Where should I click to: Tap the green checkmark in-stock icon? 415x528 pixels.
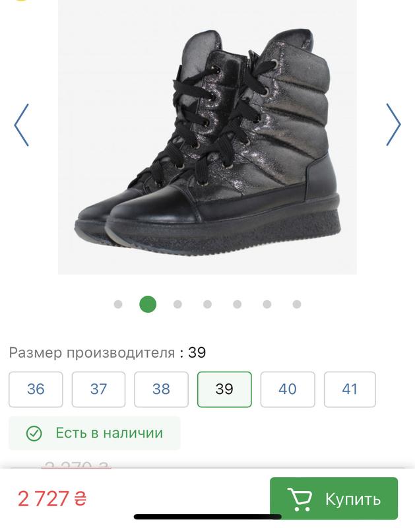[x=34, y=434]
